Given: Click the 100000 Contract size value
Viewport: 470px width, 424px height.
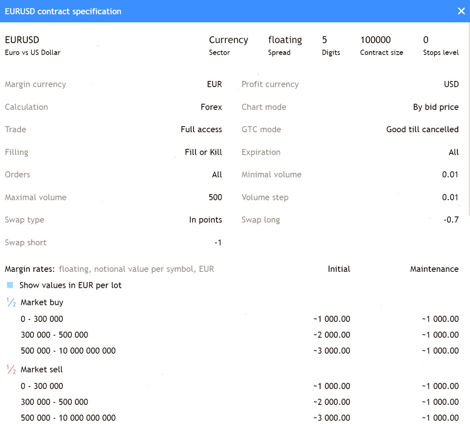Looking at the screenshot, I should coord(375,40).
